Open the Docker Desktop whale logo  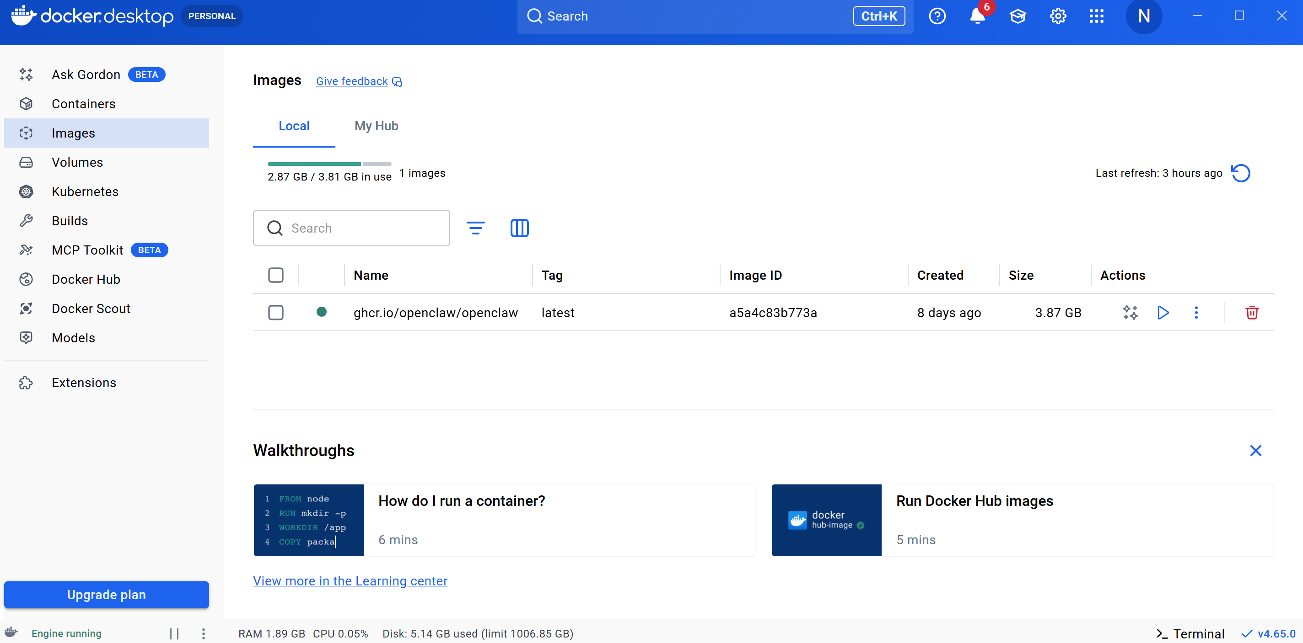[x=92, y=16]
